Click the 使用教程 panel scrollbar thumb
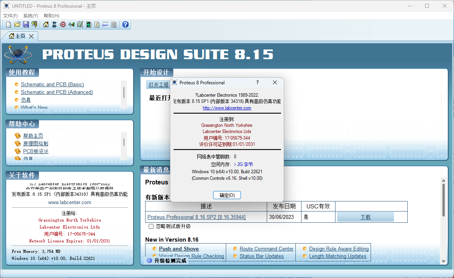Viewport: 454px width, 278px height. pyautogui.click(x=124, y=93)
